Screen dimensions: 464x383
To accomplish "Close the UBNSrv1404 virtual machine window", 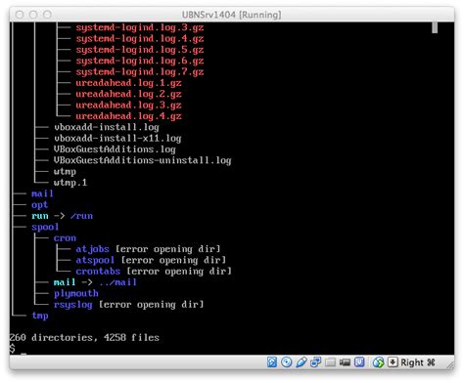I will point(20,15).
